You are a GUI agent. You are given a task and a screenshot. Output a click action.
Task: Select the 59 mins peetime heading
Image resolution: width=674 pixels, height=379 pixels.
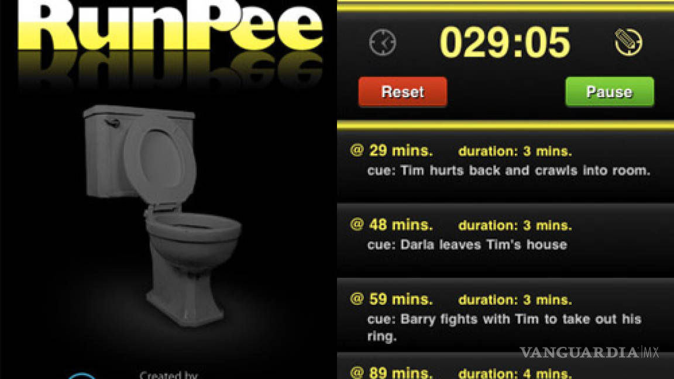pyautogui.click(x=391, y=299)
